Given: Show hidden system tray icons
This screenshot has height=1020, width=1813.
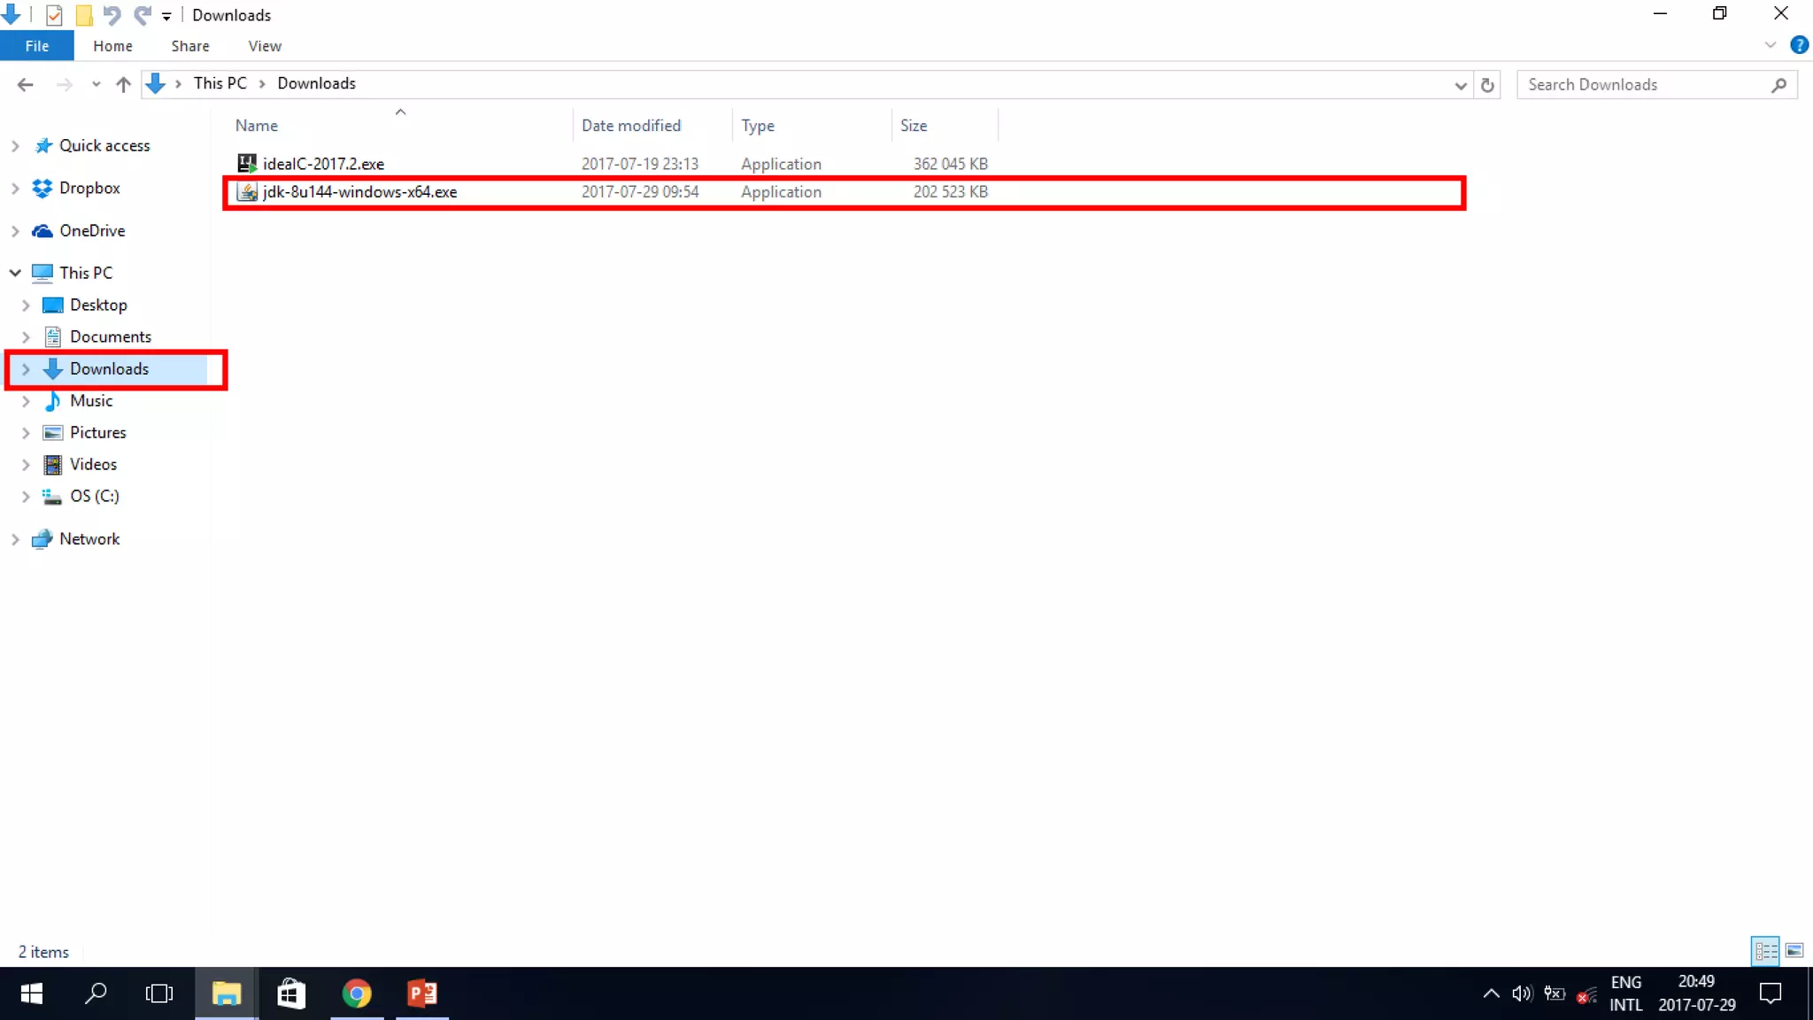Looking at the screenshot, I should [x=1491, y=993].
